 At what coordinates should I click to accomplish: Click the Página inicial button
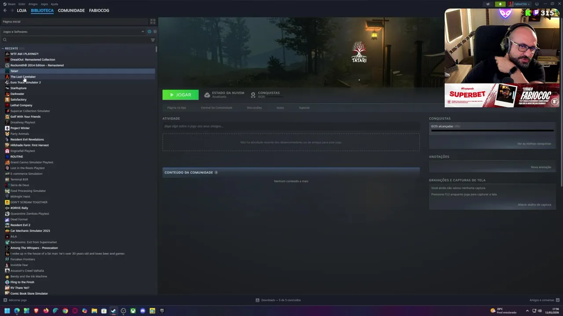pyautogui.click(x=74, y=22)
